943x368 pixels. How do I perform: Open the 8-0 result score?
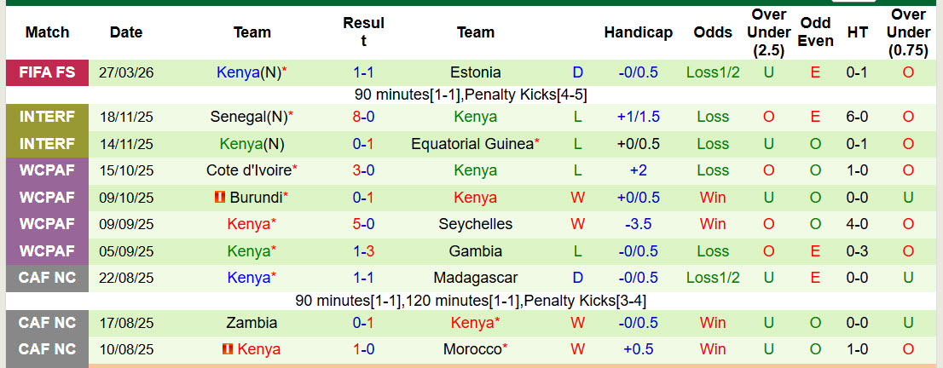click(x=363, y=117)
